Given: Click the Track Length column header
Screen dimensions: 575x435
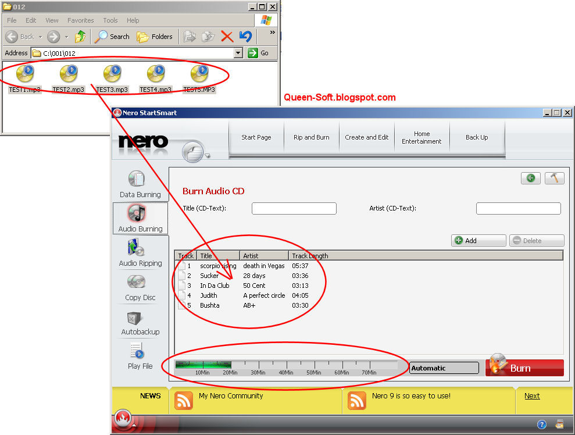Looking at the screenshot, I should coord(426,256).
